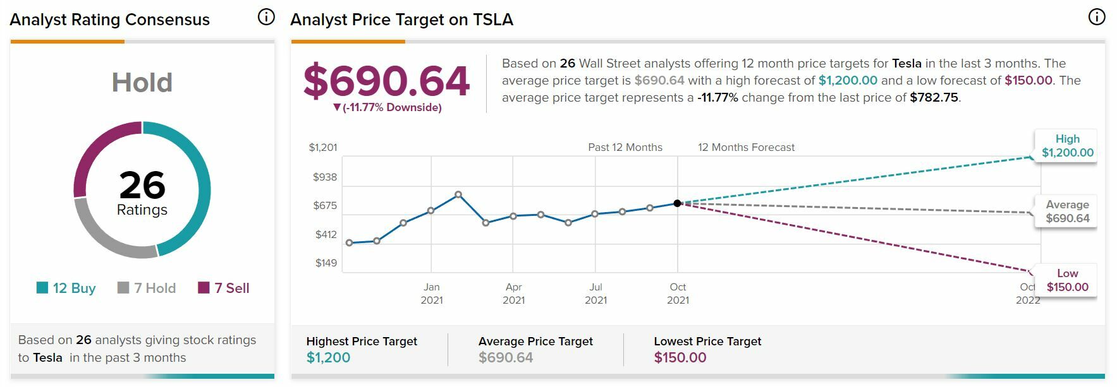Select the Lowest Price Target value $150.00
Image resolution: width=1117 pixels, height=387 pixels.
[680, 358]
